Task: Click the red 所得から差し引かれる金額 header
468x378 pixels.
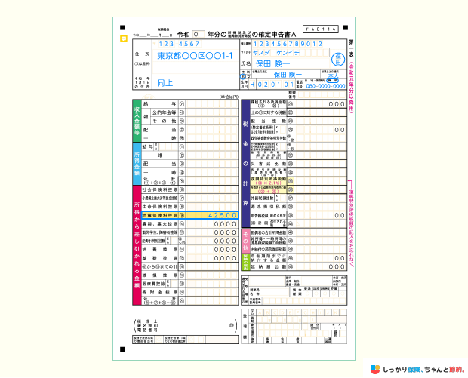Action: pyautogui.click(x=137, y=245)
